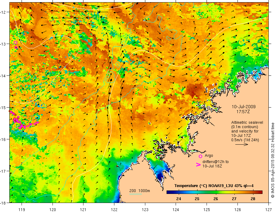275x212 pixels.
Task: Click the latitude axis label '-14'
Action: click(3, 76)
